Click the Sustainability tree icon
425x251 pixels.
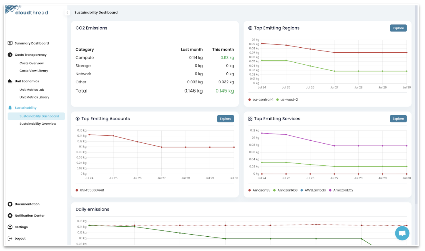tap(10, 108)
